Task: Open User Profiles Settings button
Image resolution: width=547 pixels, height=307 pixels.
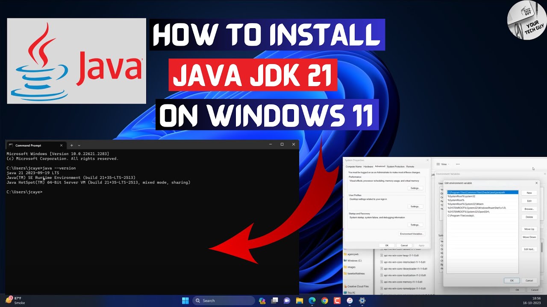Action: 415,206
